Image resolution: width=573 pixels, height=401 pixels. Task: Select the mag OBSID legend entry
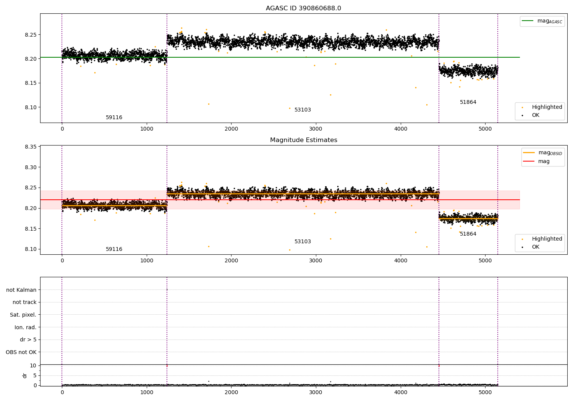(x=543, y=153)
